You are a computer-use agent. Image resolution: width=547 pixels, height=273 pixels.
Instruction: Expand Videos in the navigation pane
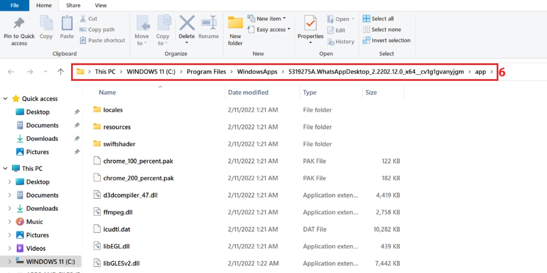(x=9, y=248)
